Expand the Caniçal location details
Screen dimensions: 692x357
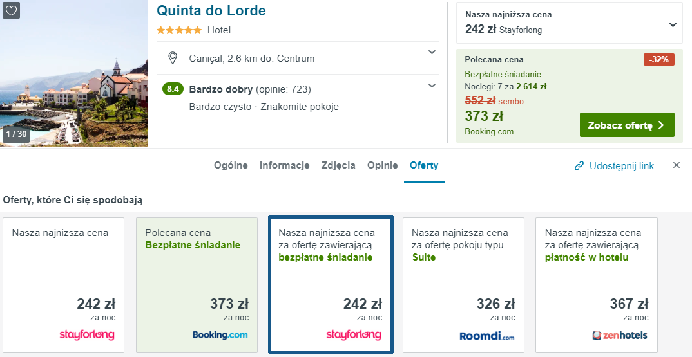click(432, 53)
